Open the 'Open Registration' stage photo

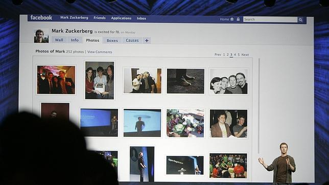point(185,165)
